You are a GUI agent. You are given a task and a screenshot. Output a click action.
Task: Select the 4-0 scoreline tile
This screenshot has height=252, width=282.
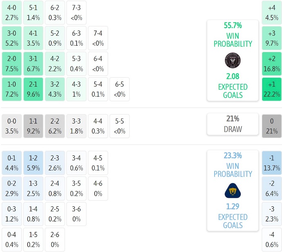(x=11, y=12)
